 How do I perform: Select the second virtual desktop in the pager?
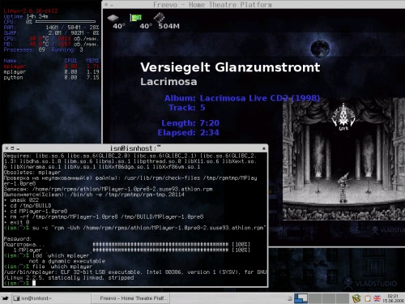coord(315,298)
